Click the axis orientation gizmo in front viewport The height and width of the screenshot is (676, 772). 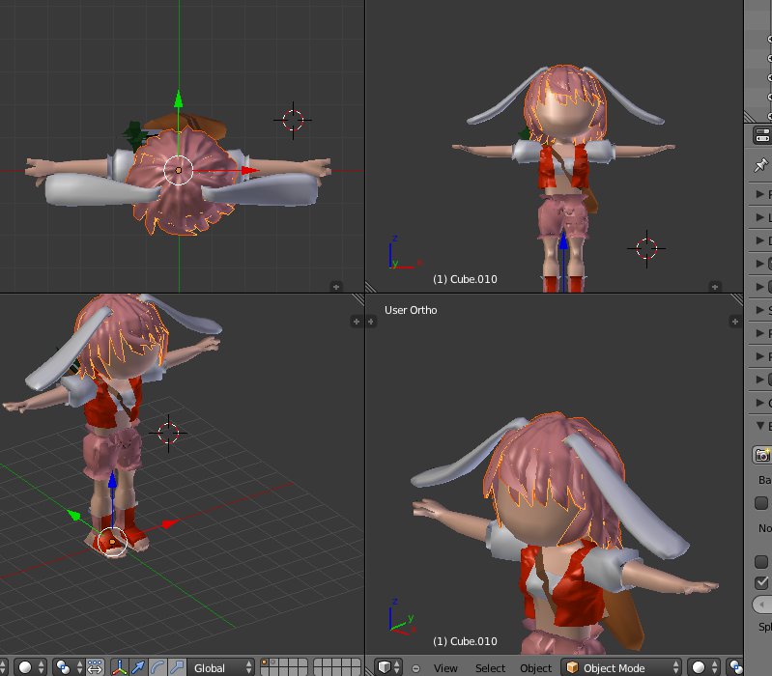coord(405,252)
